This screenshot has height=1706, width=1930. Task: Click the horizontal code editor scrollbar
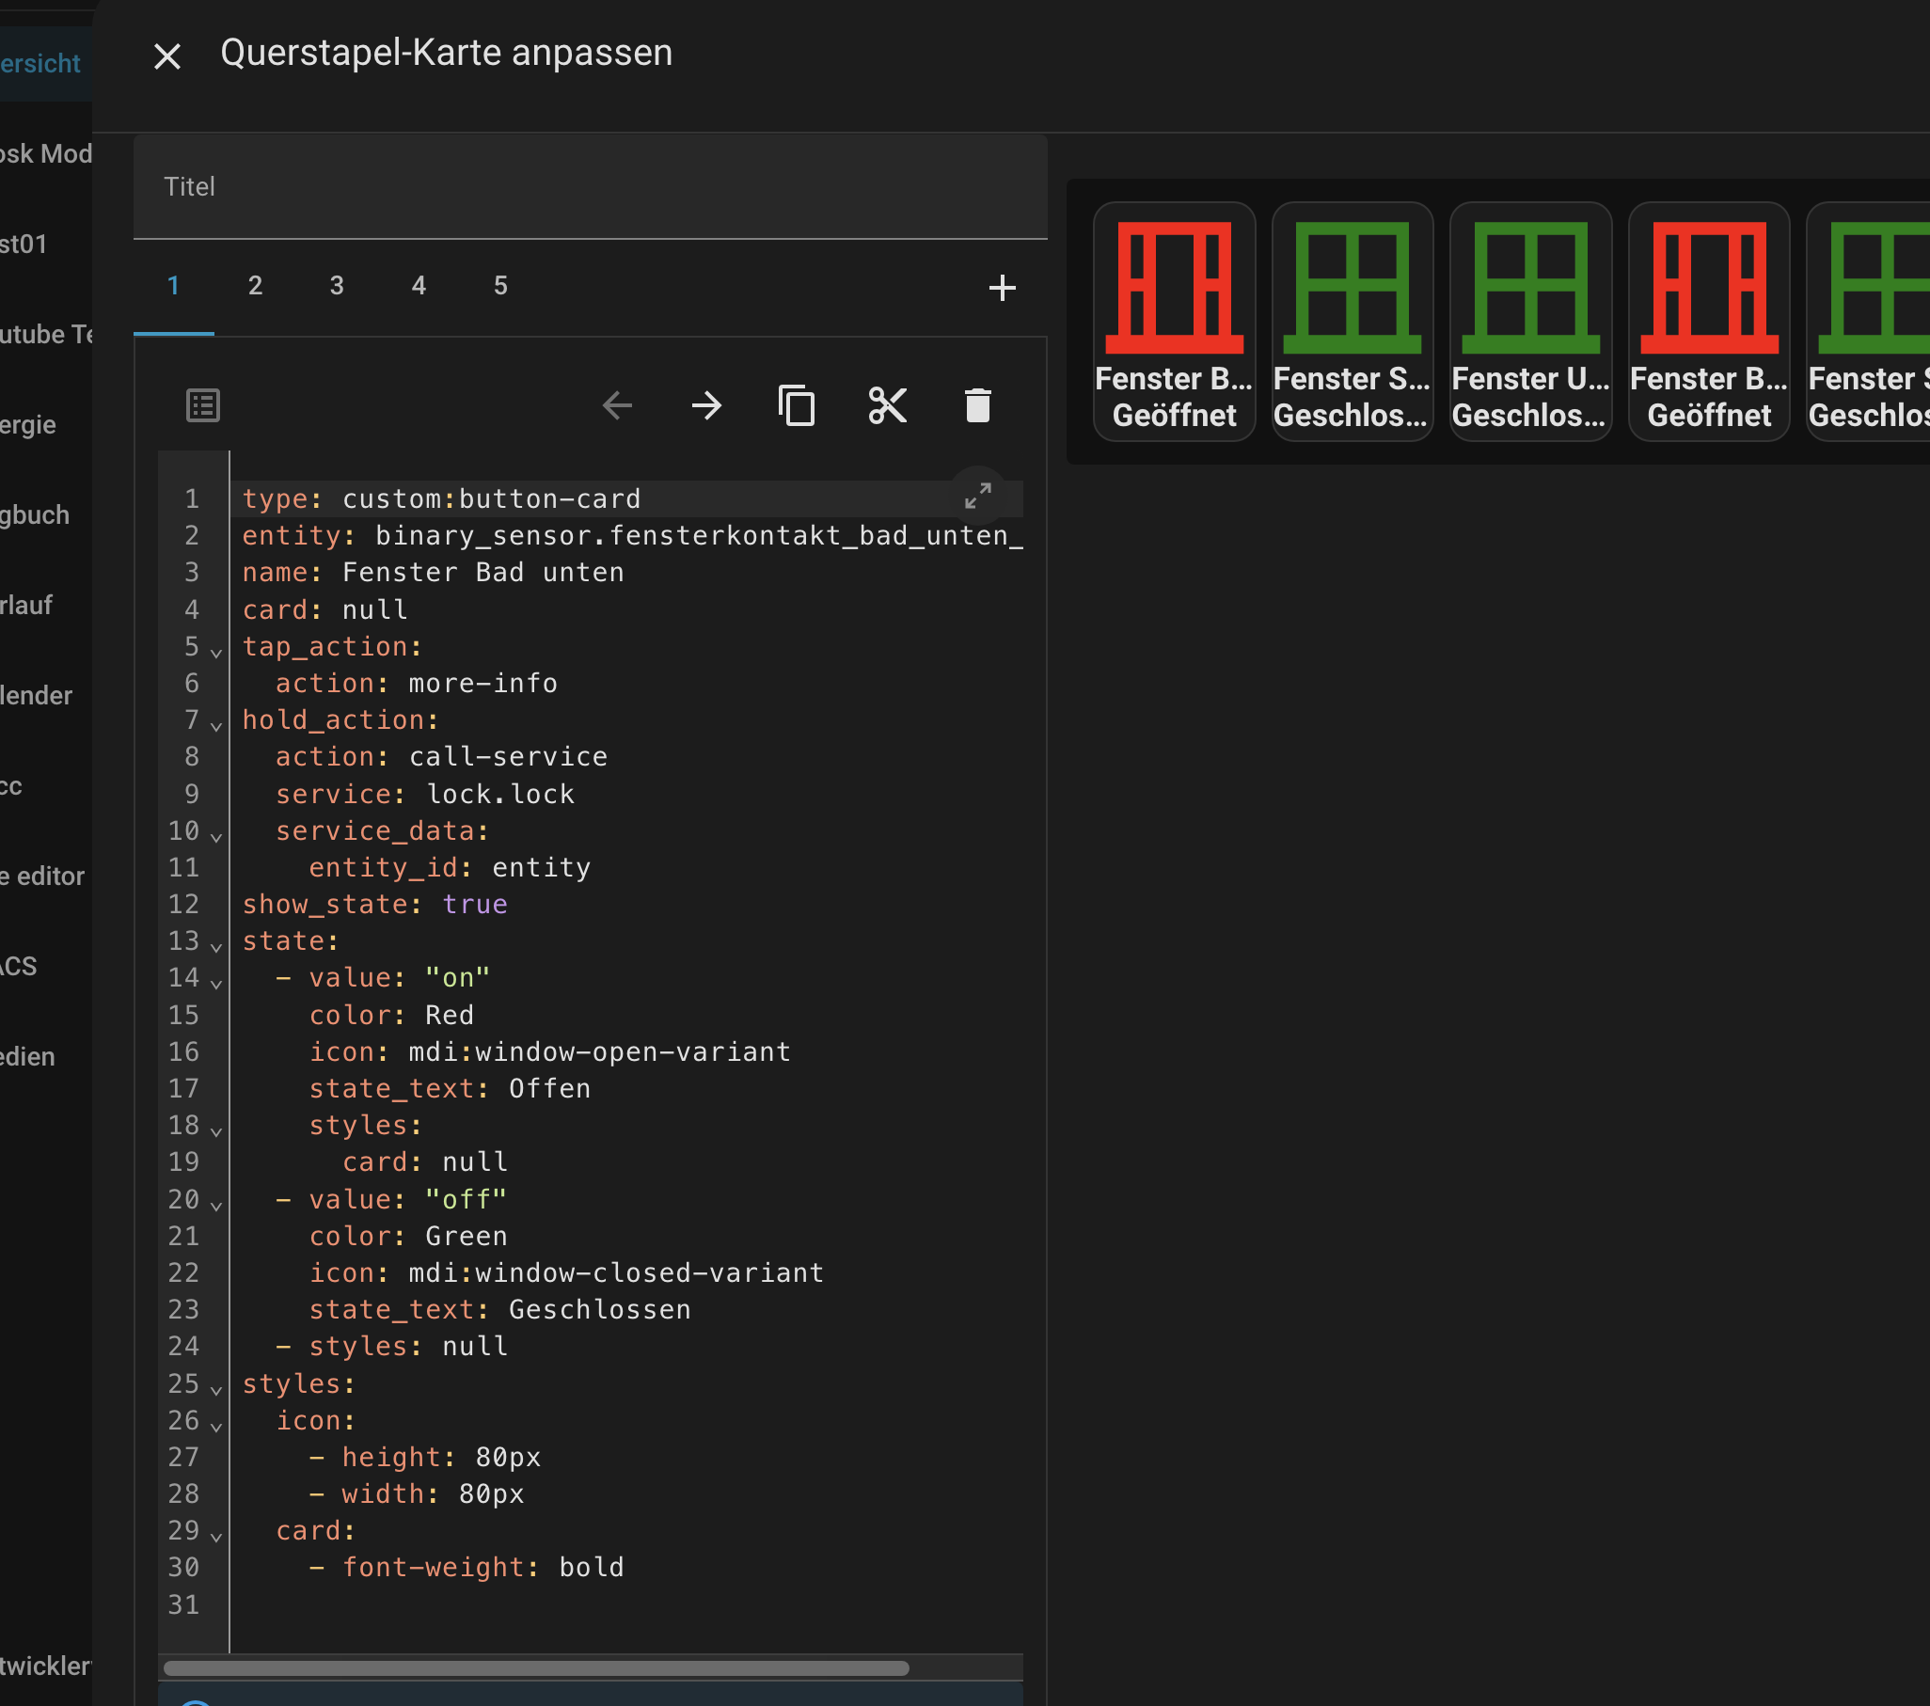coord(535,1668)
